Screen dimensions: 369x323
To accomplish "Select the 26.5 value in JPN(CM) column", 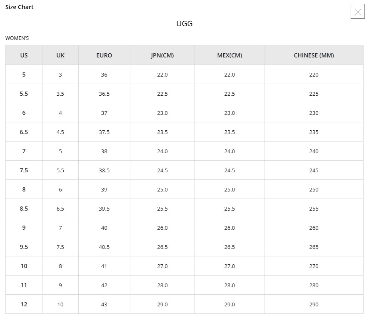I will (x=162, y=247).
